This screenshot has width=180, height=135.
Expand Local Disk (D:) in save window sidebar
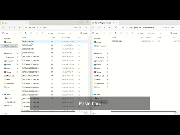3,102
